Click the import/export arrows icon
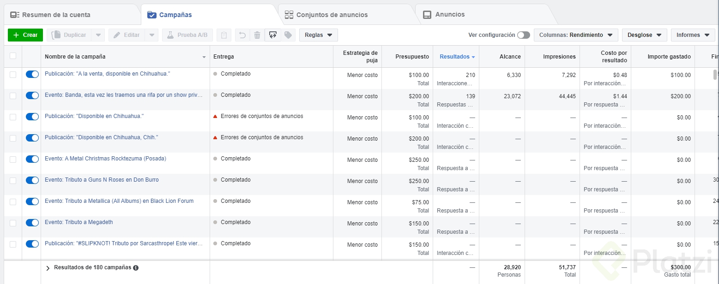Viewport: 719px width, 284px height. 272,35
